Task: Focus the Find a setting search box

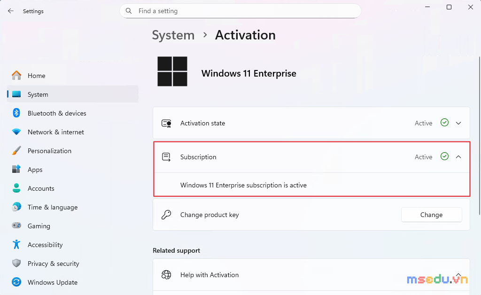Action: point(240,11)
